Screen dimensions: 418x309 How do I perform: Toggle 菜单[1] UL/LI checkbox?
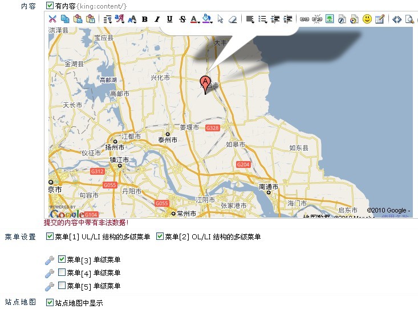coord(50,236)
